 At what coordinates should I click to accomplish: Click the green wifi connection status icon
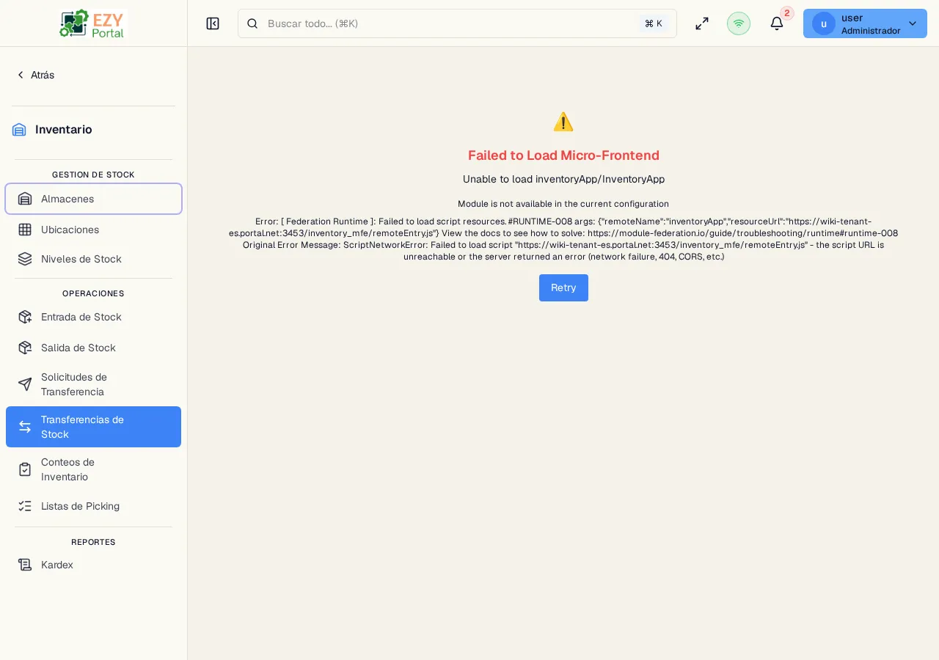pyautogui.click(x=739, y=23)
